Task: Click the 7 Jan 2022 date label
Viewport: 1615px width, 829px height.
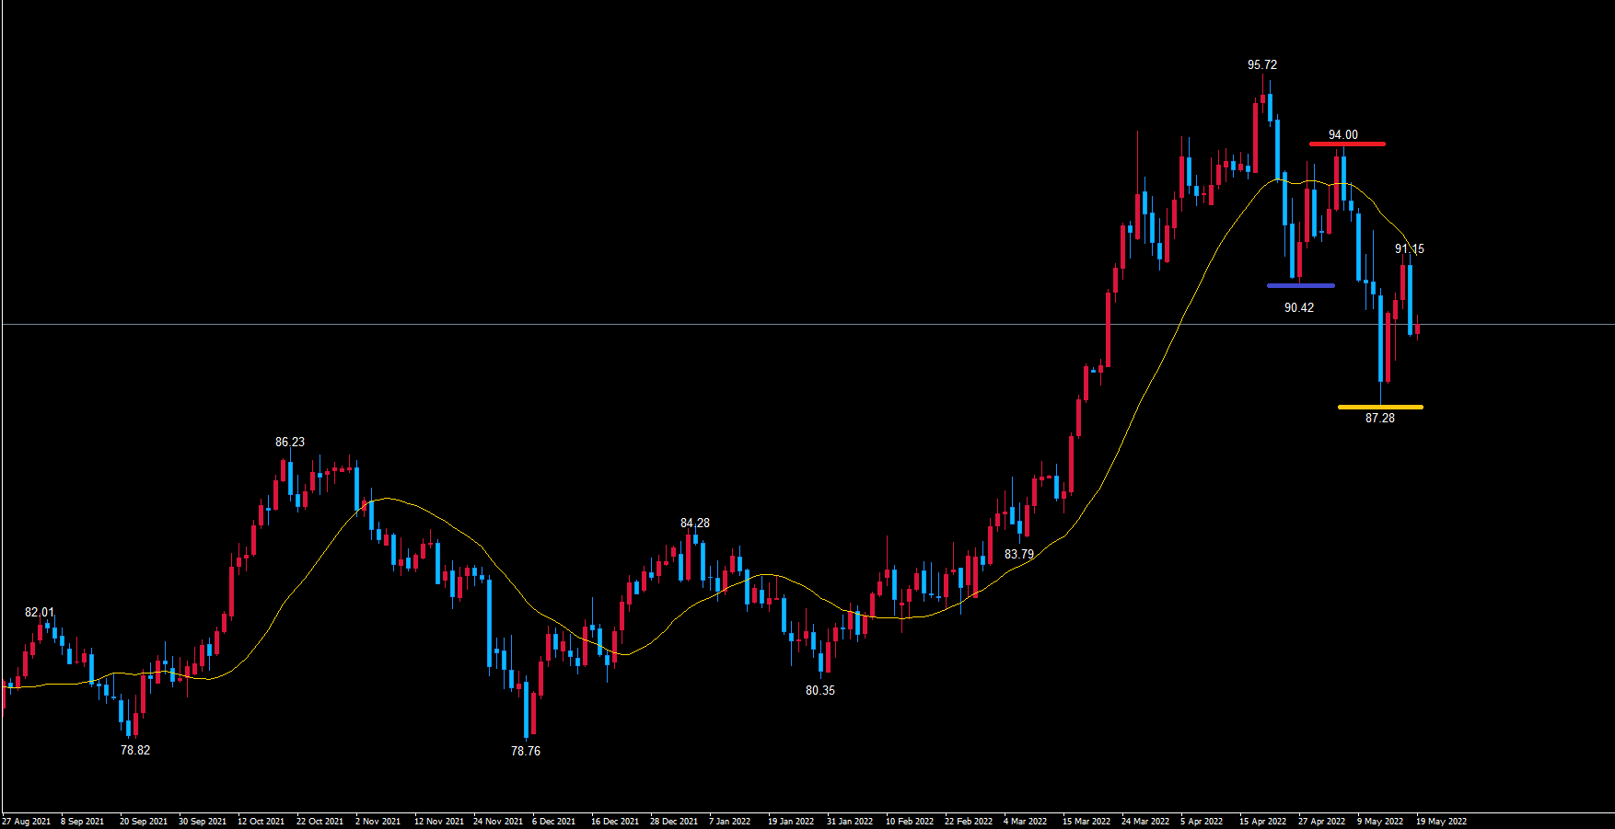Action: pyautogui.click(x=729, y=822)
